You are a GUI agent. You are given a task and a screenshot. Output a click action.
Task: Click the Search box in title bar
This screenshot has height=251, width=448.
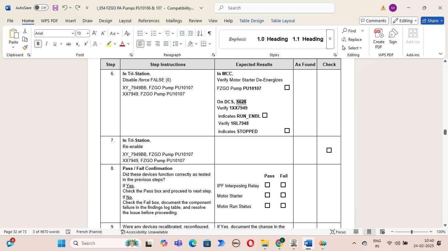coord(275,8)
